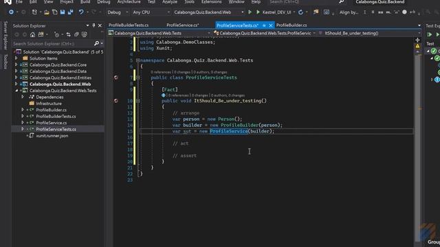This screenshot has height=247, width=440.
Task: Click the Undo arrow icon
Action: 81,12
